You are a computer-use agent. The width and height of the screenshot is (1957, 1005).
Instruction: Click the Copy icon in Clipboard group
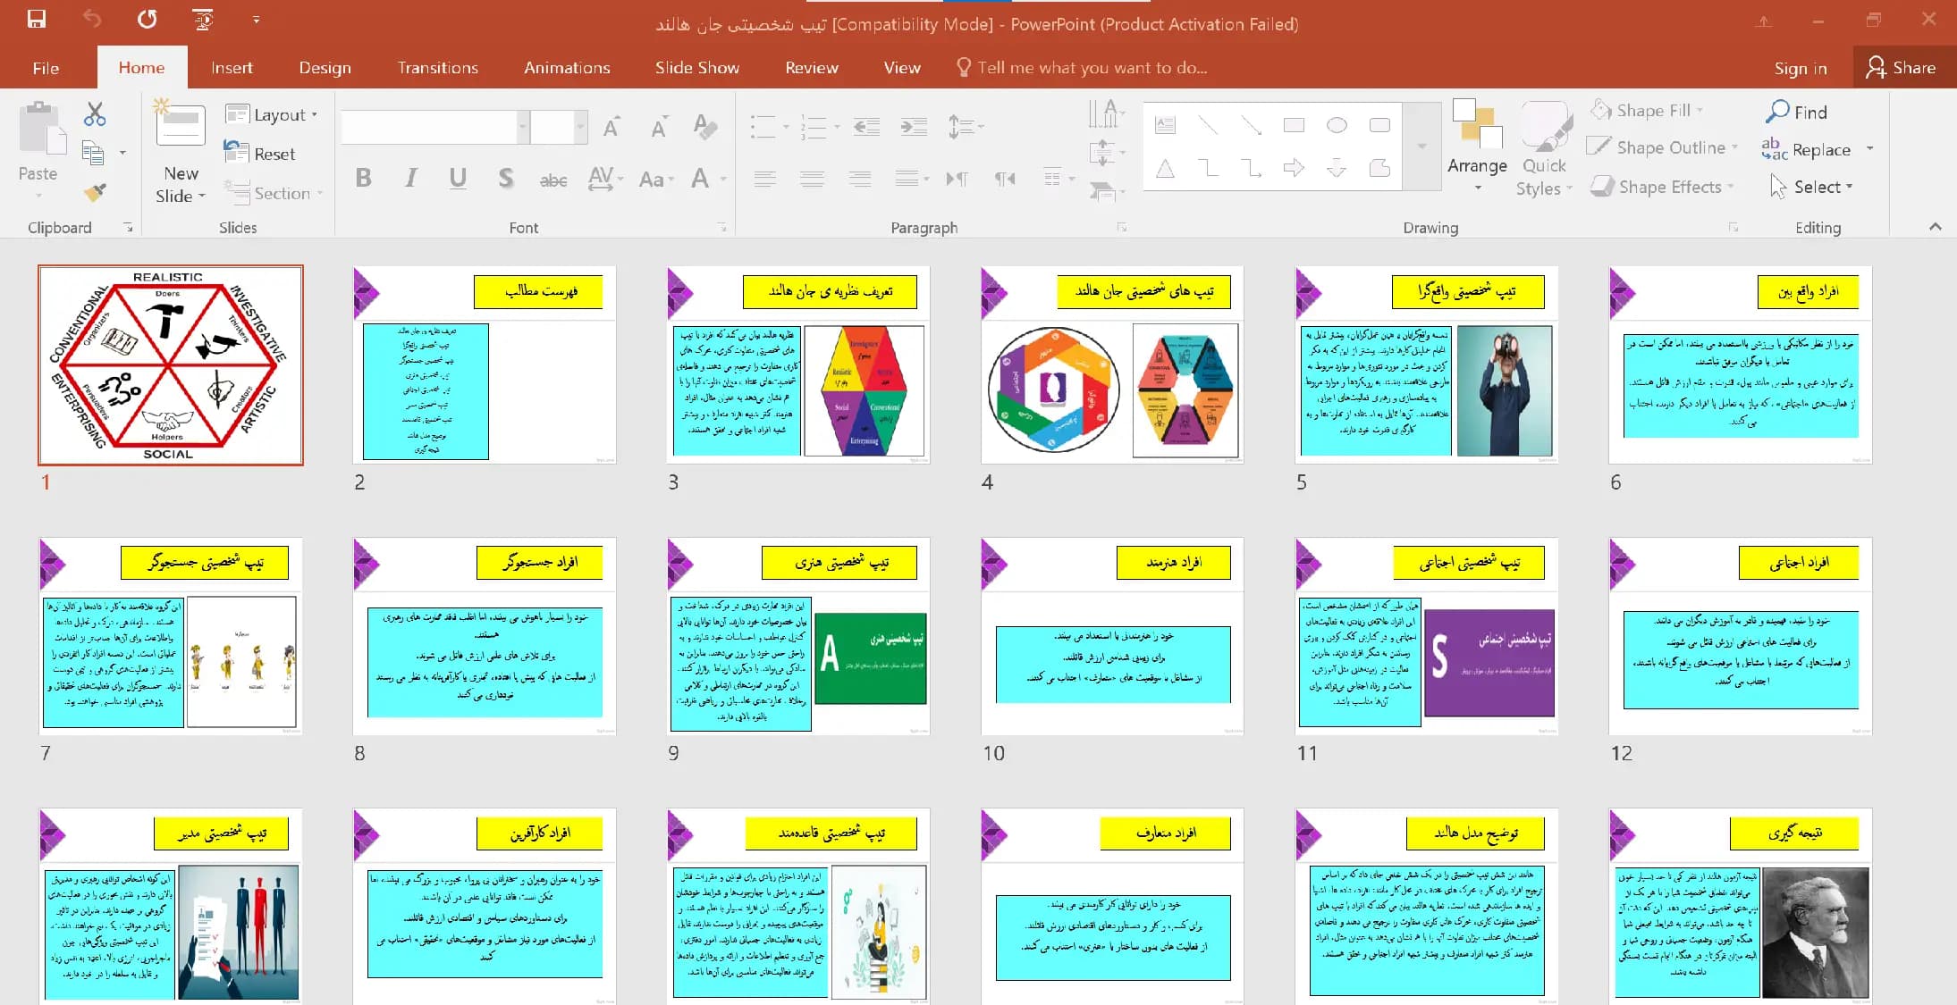click(93, 153)
